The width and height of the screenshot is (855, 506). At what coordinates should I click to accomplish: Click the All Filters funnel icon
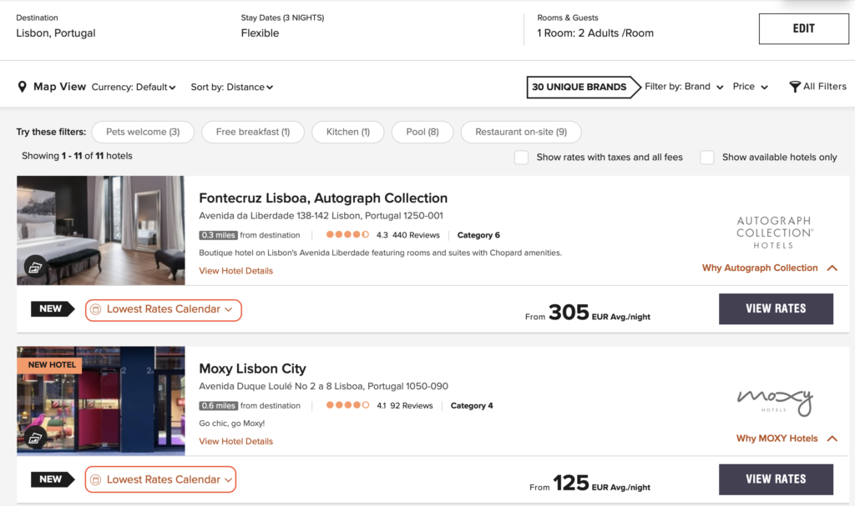tap(794, 87)
